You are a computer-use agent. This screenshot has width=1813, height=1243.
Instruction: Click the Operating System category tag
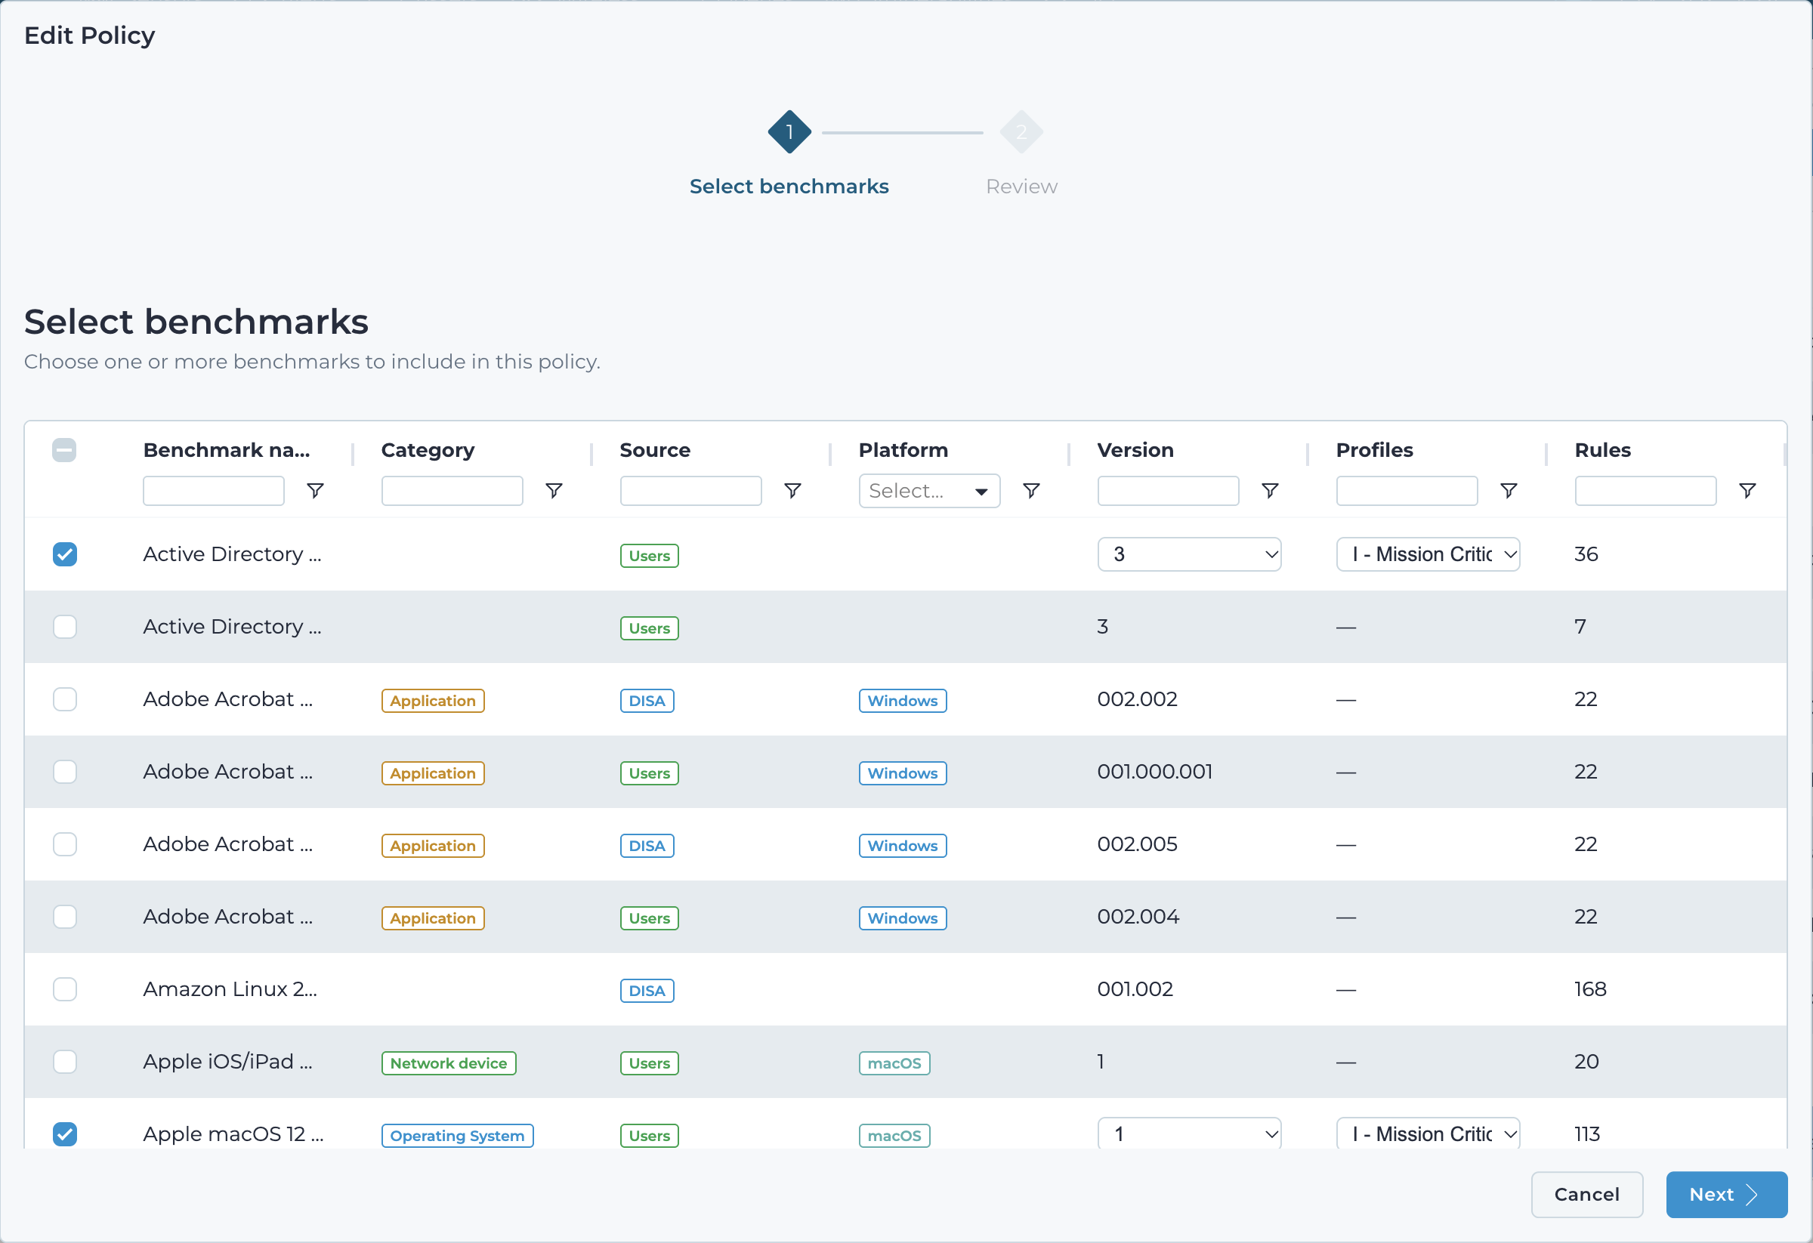point(457,1137)
